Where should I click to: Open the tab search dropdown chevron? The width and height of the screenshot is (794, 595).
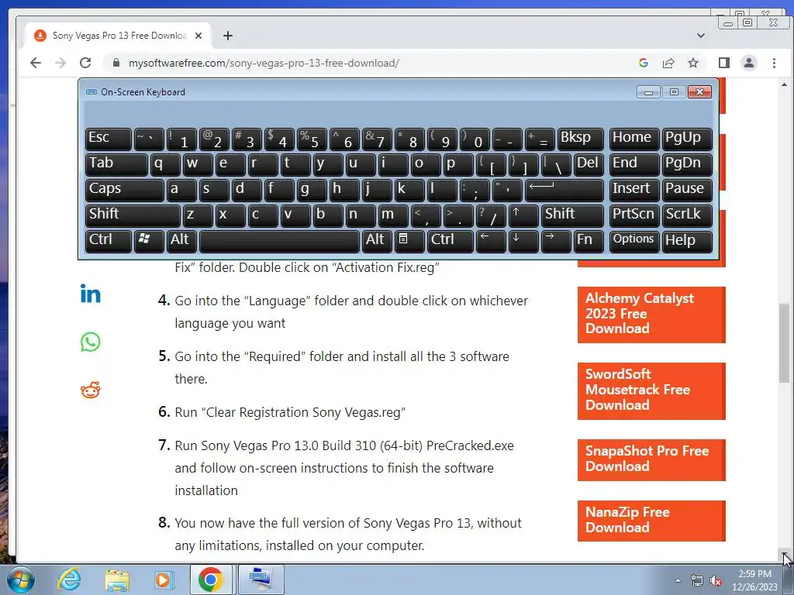[701, 36]
